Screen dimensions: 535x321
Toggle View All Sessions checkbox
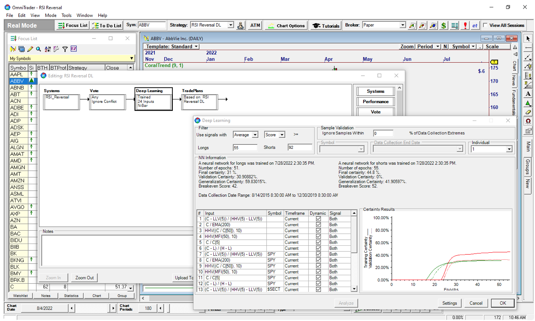tap(485, 25)
